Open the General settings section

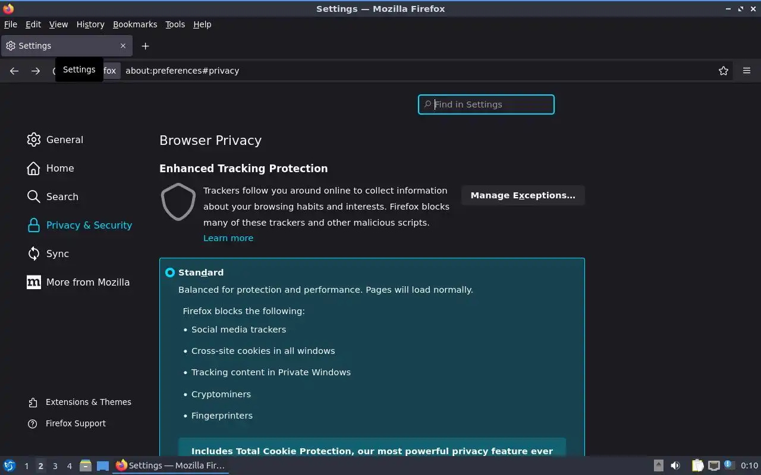[x=55, y=140]
